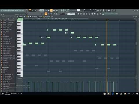Screen dimensions: 139x104
Task: Open the taskbar search magnifier icon
Action: coord(133,94)
